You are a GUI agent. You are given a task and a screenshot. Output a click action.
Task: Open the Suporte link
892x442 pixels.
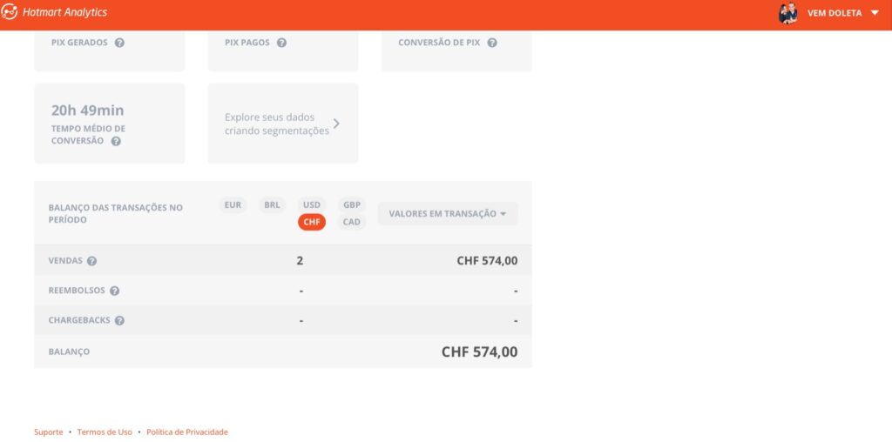tap(49, 432)
